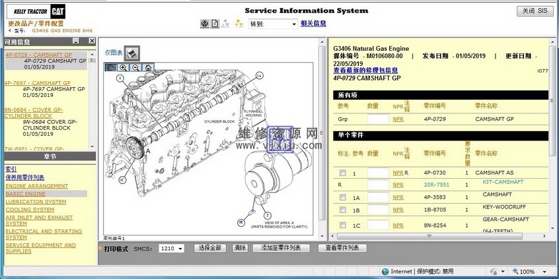The height and width of the screenshot is (279, 559).
Task: Open the COOLING SYSTEM chapter
Action: pyautogui.click(x=30, y=210)
